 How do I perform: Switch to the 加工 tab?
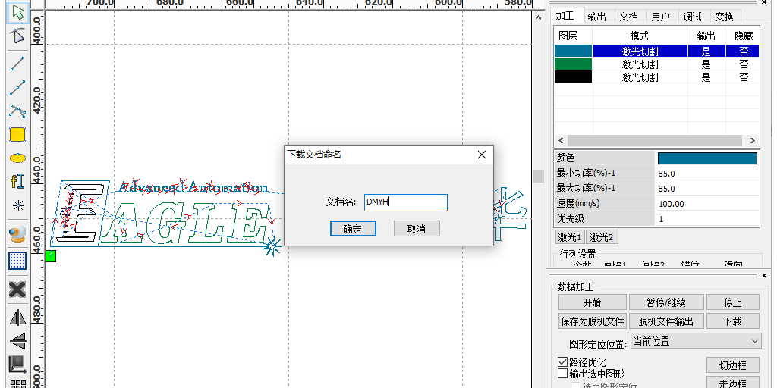(x=565, y=16)
